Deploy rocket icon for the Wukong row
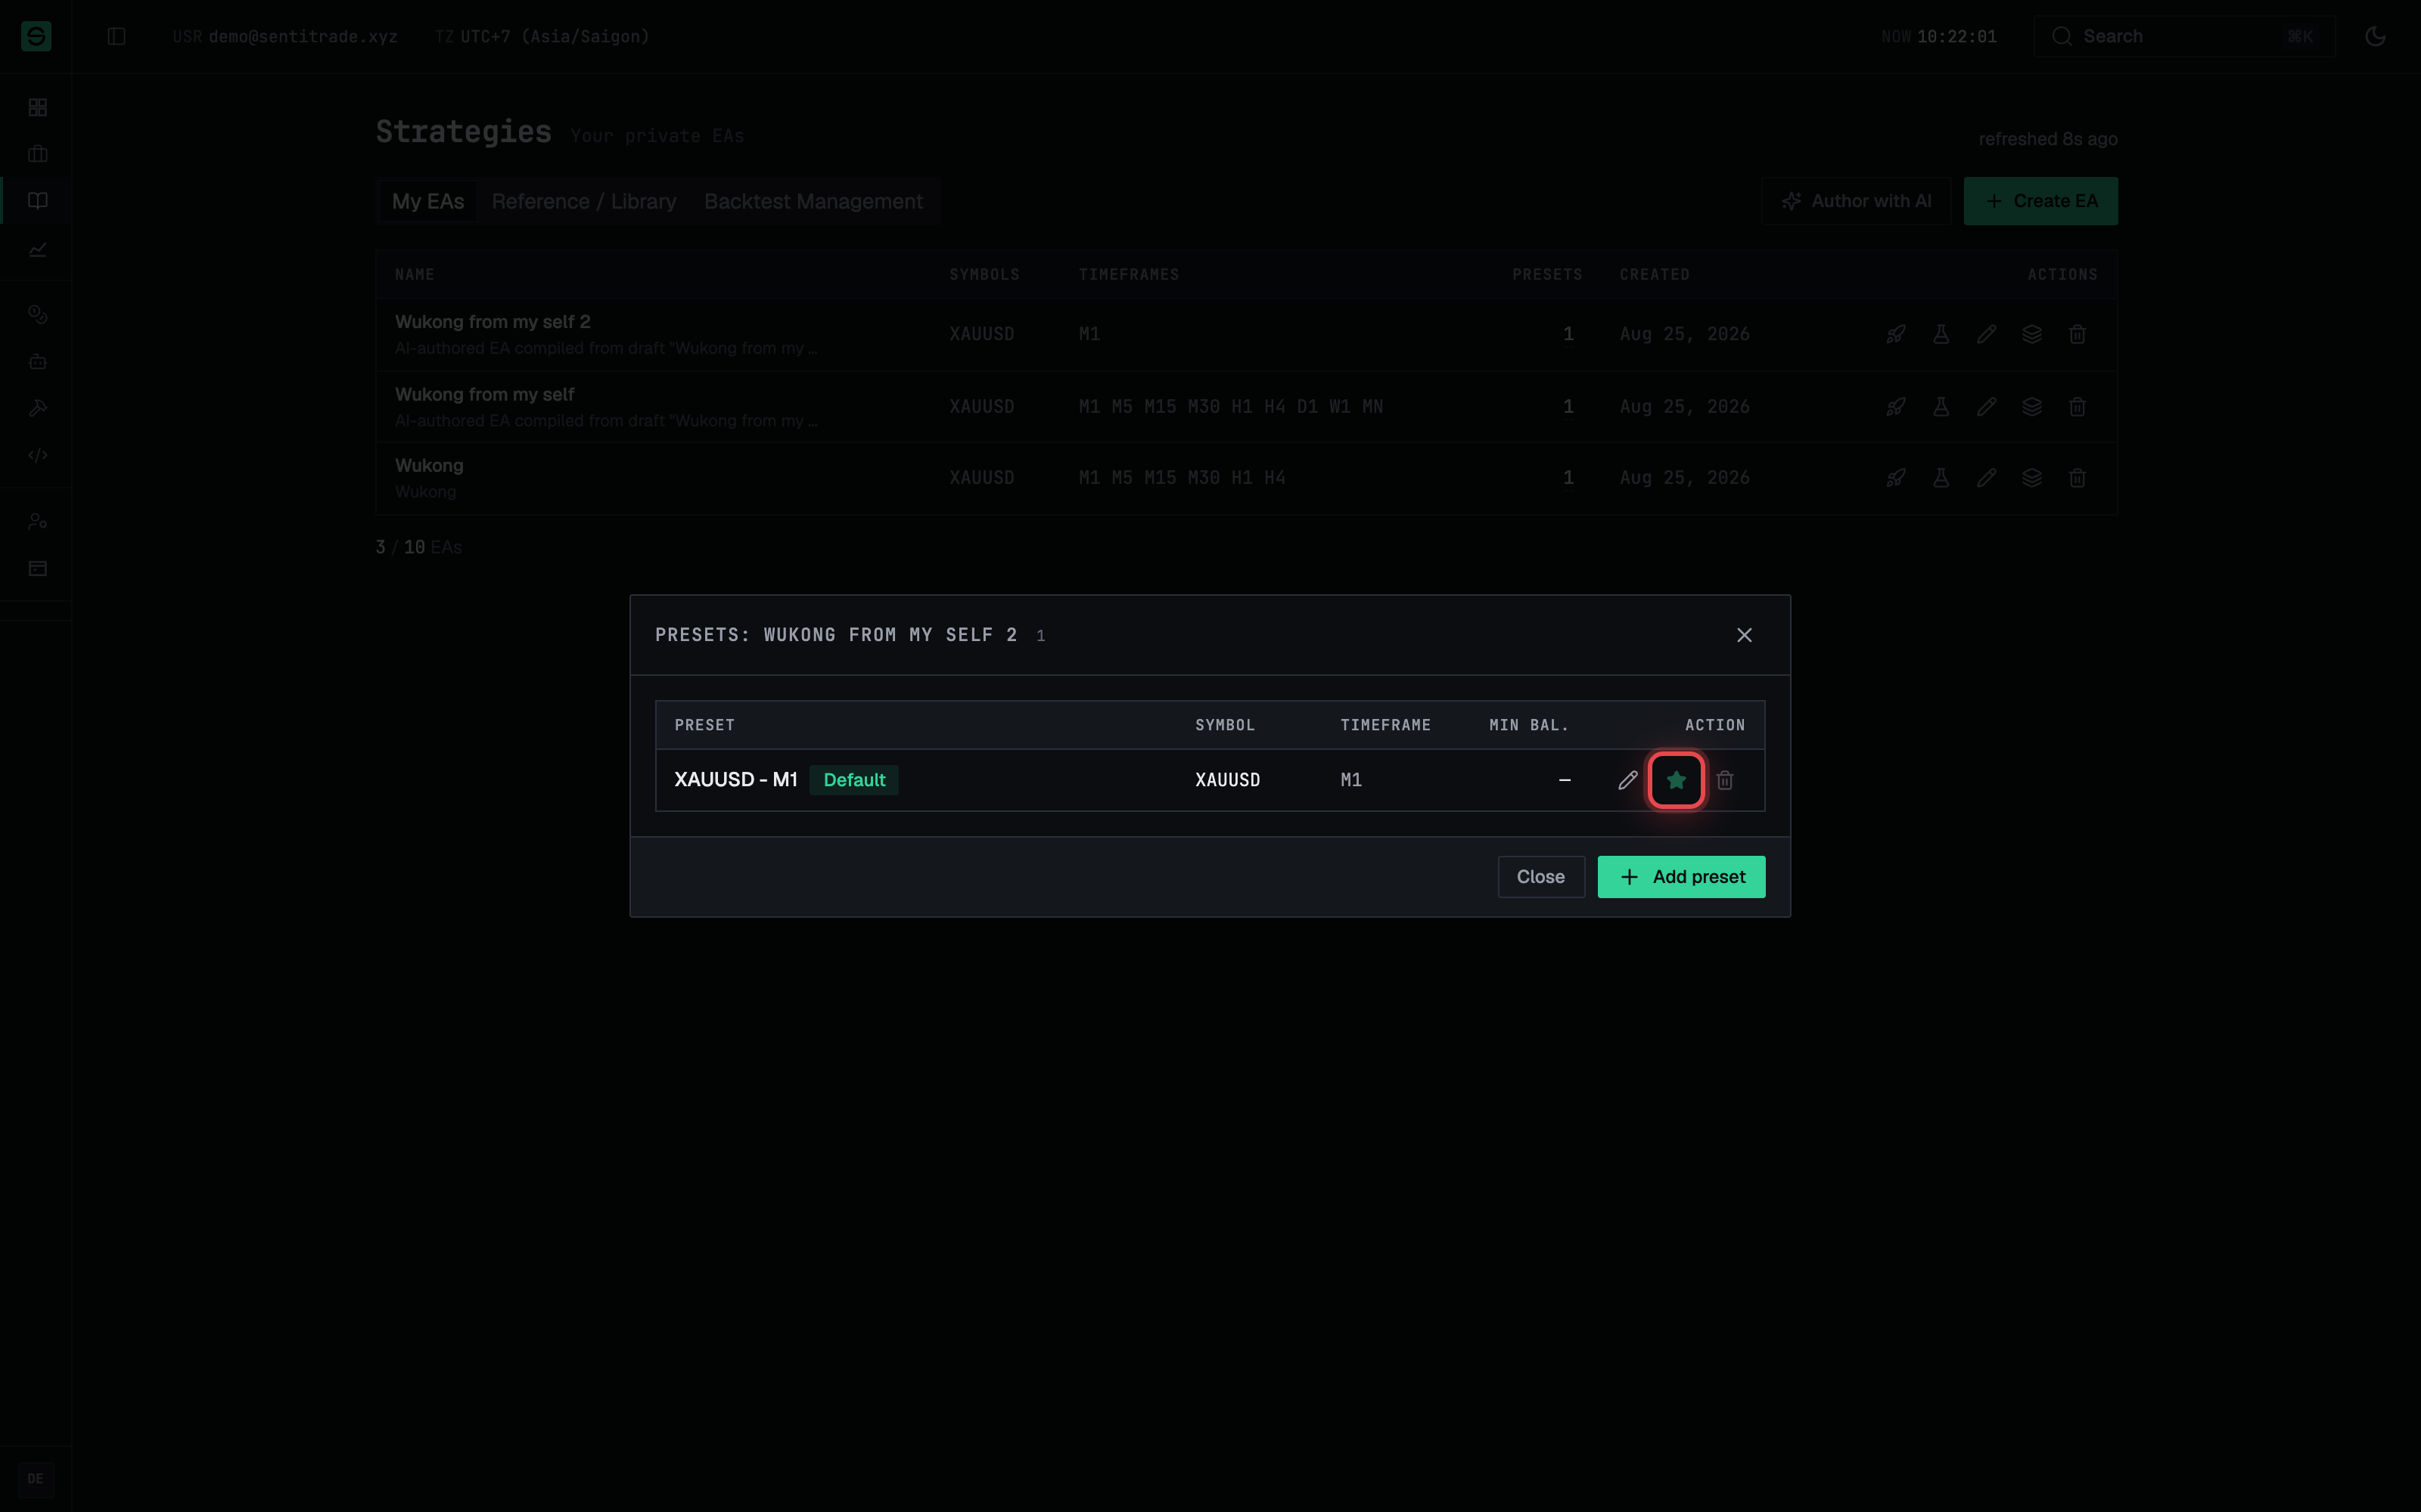2421x1512 pixels. tap(1896, 478)
